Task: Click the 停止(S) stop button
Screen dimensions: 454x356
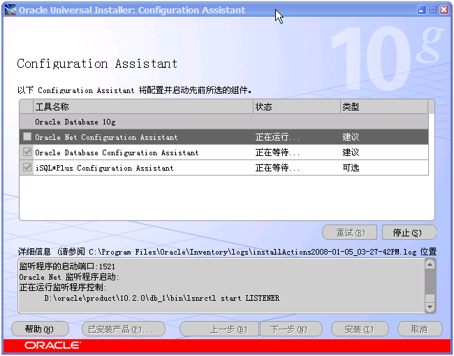Action: (409, 232)
